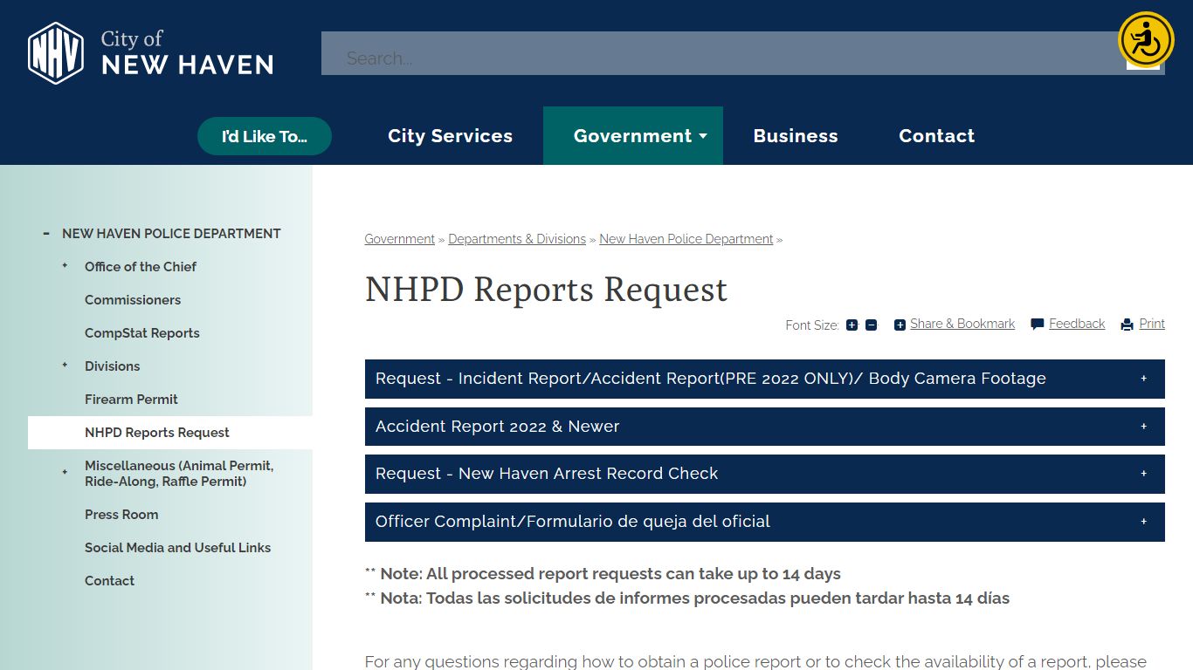Expand Divisions submenu in sidebar
Viewport: 1193px width, 670px height.
click(65, 366)
